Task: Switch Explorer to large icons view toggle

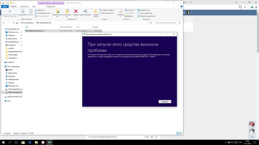Action: (x=181, y=133)
